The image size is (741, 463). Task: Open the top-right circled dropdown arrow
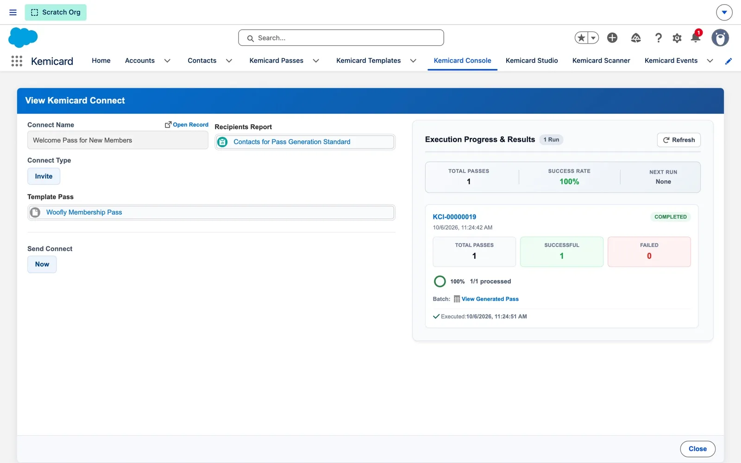724,13
